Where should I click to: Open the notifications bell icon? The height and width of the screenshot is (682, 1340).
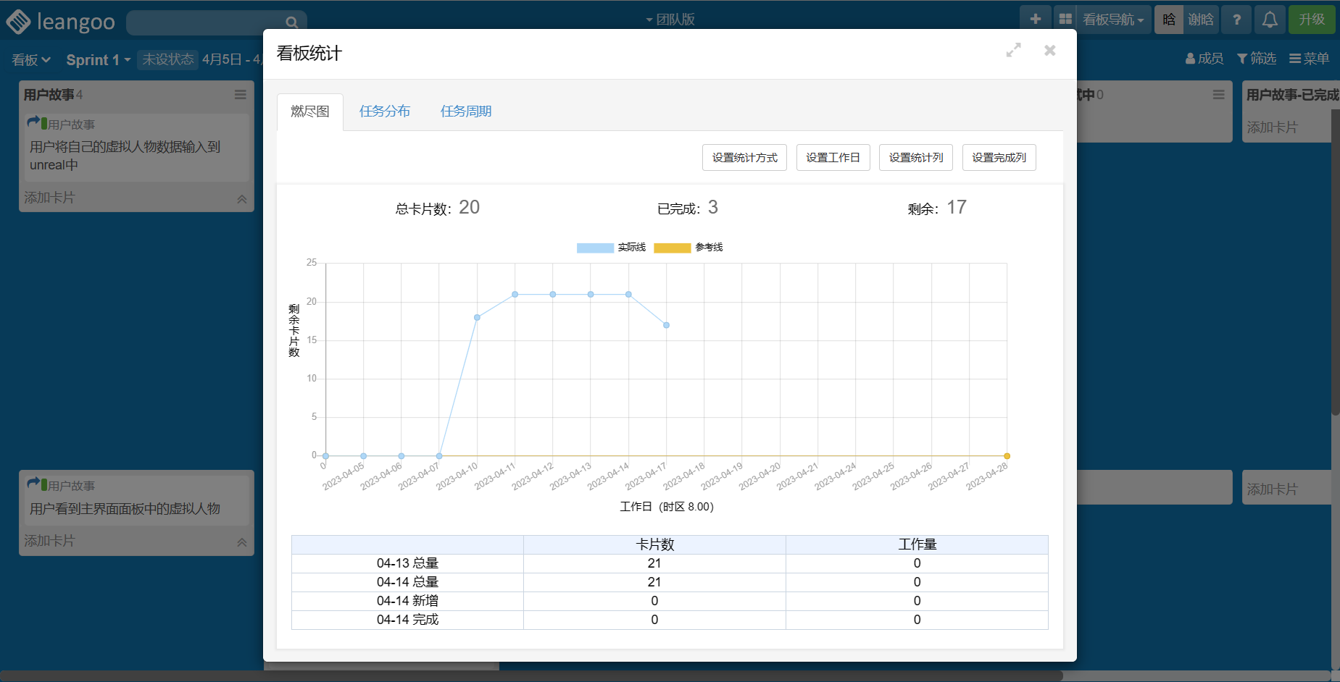1270,20
